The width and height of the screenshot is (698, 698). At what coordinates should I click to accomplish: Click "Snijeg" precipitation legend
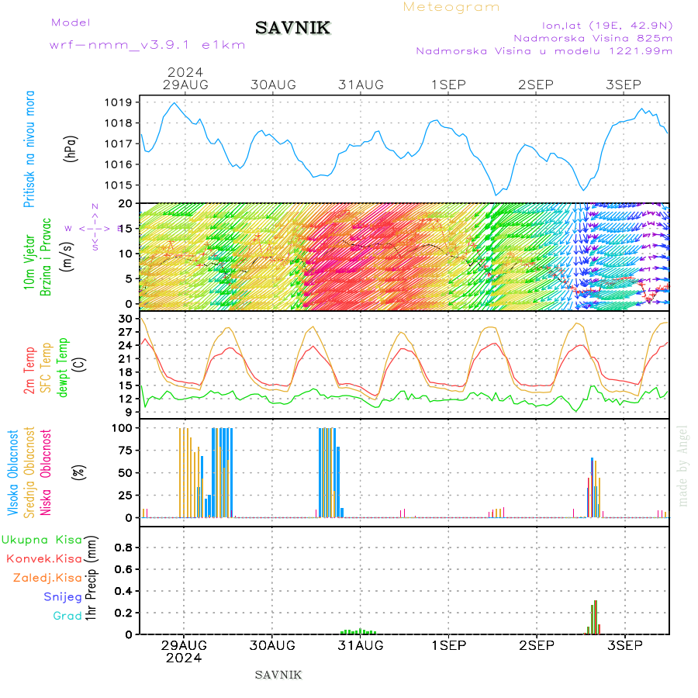pyautogui.click(x=63, y=597)
